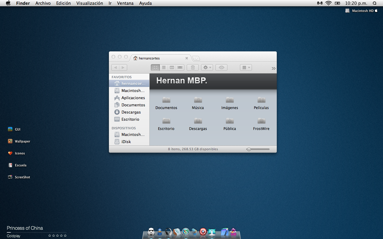Switch Finder to column view
The image size is (383, 239).
click(x=172, y=68)
